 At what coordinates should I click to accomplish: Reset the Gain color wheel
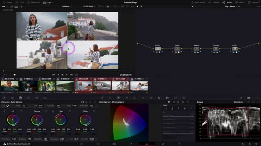70,111
